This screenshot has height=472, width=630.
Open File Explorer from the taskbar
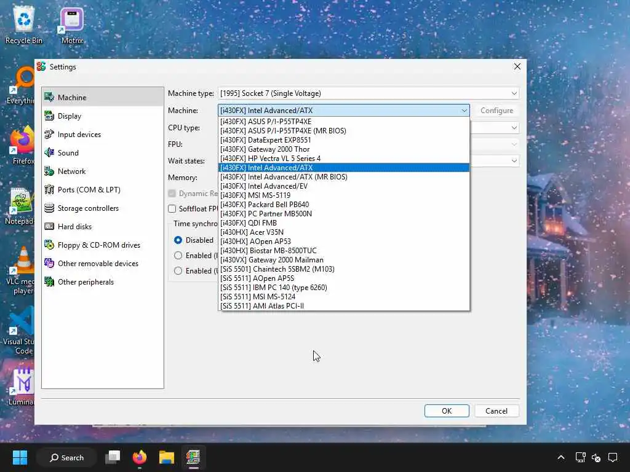166,457
